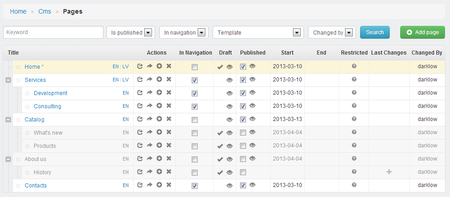This screenshot has width=450, height=197.
Task: Open the Template filter dropdown
Action: [258, 32]
